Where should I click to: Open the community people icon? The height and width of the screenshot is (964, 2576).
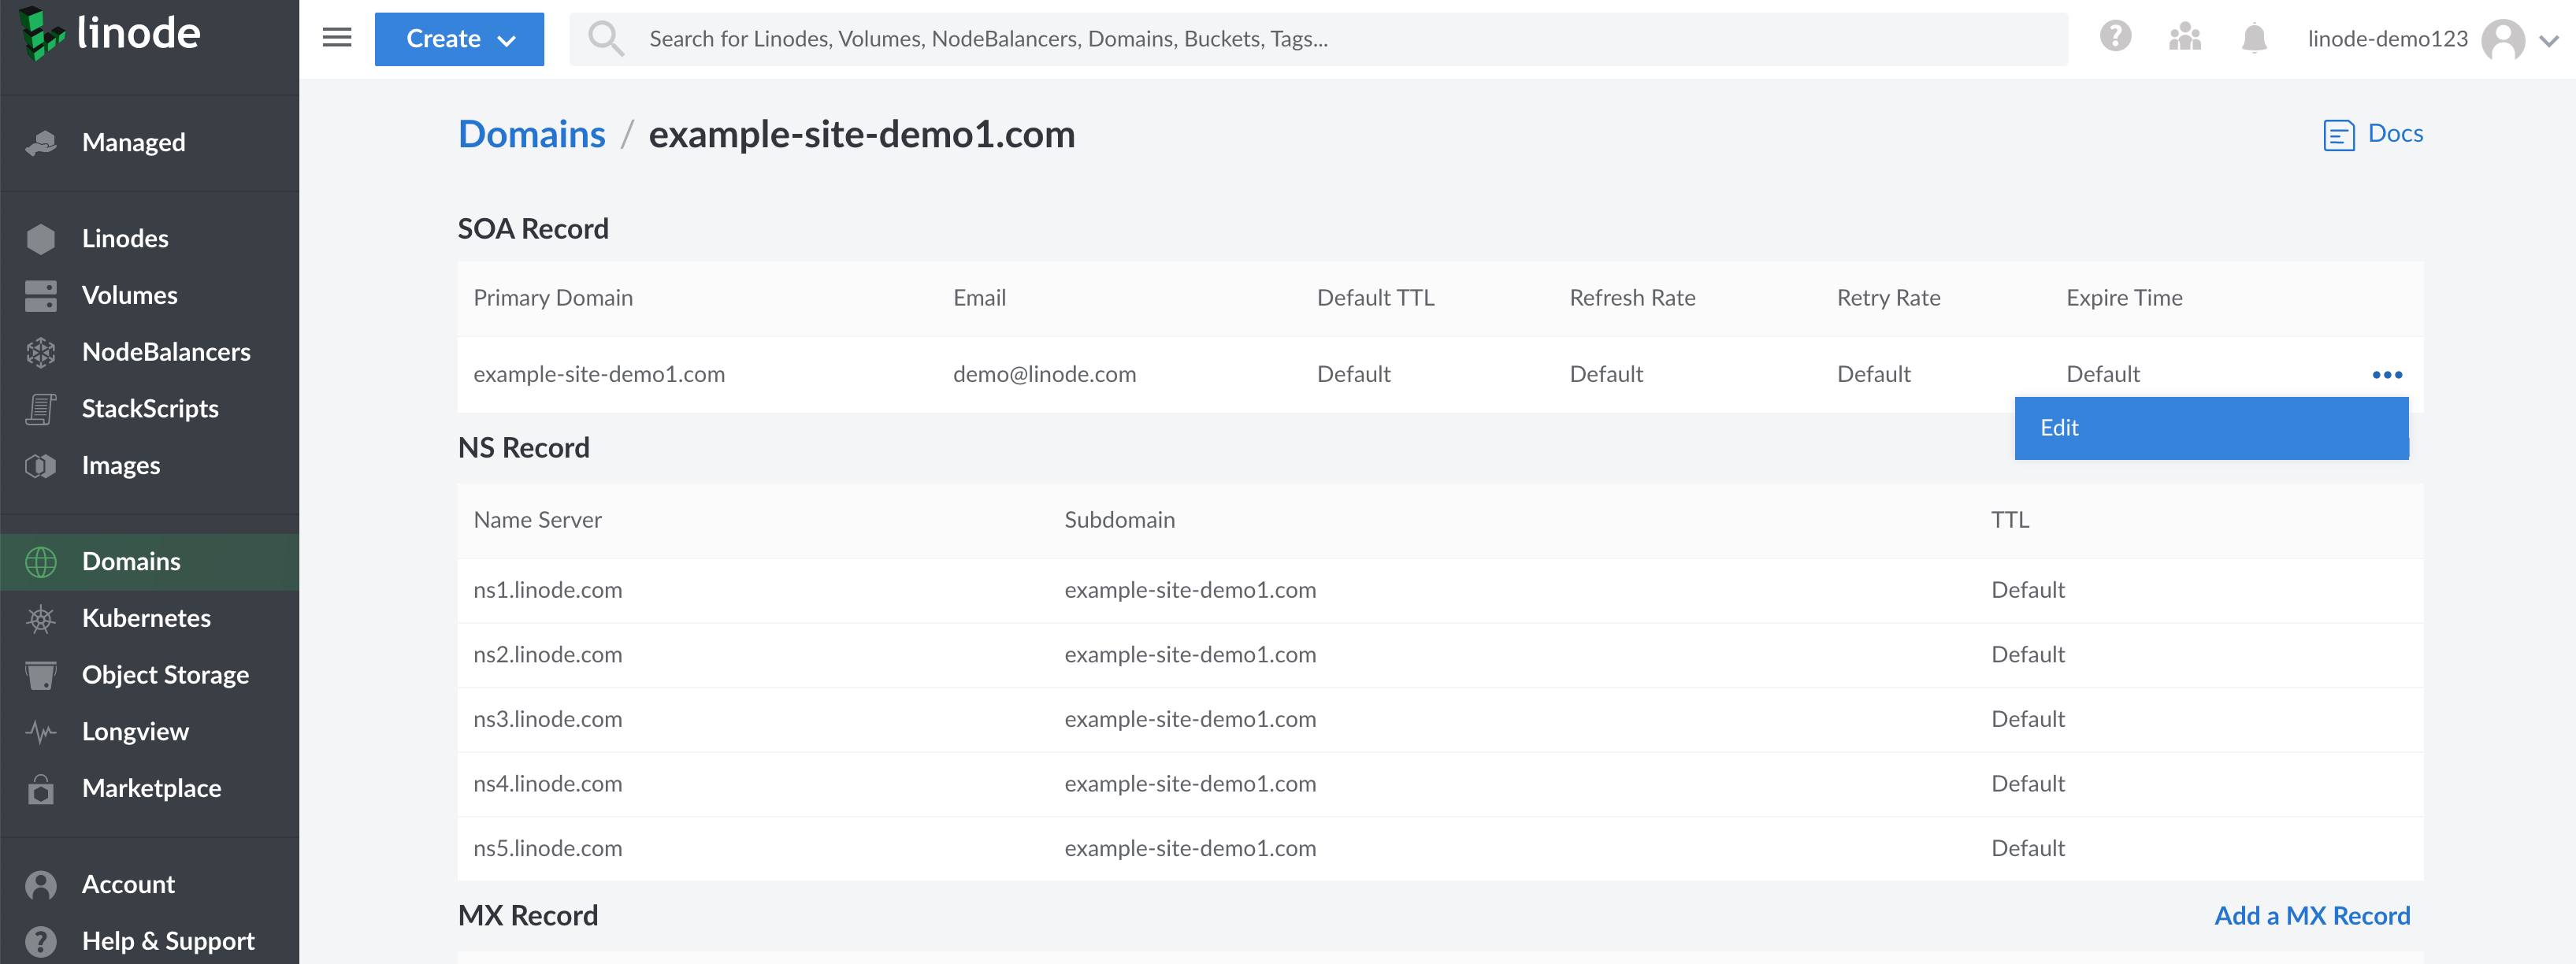pos(2184,38)
